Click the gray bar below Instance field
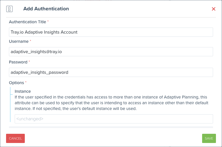Viewport: 222px width, 147px height. [111, 127]
